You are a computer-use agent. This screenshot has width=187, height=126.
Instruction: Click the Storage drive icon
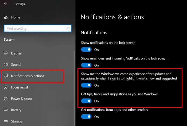pos(6,121)
